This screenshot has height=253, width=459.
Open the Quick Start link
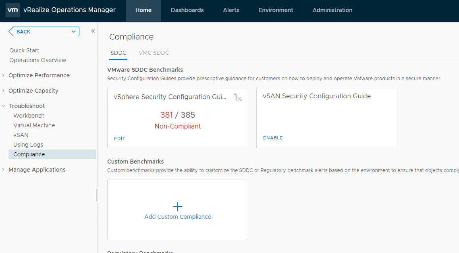(24, 50)
